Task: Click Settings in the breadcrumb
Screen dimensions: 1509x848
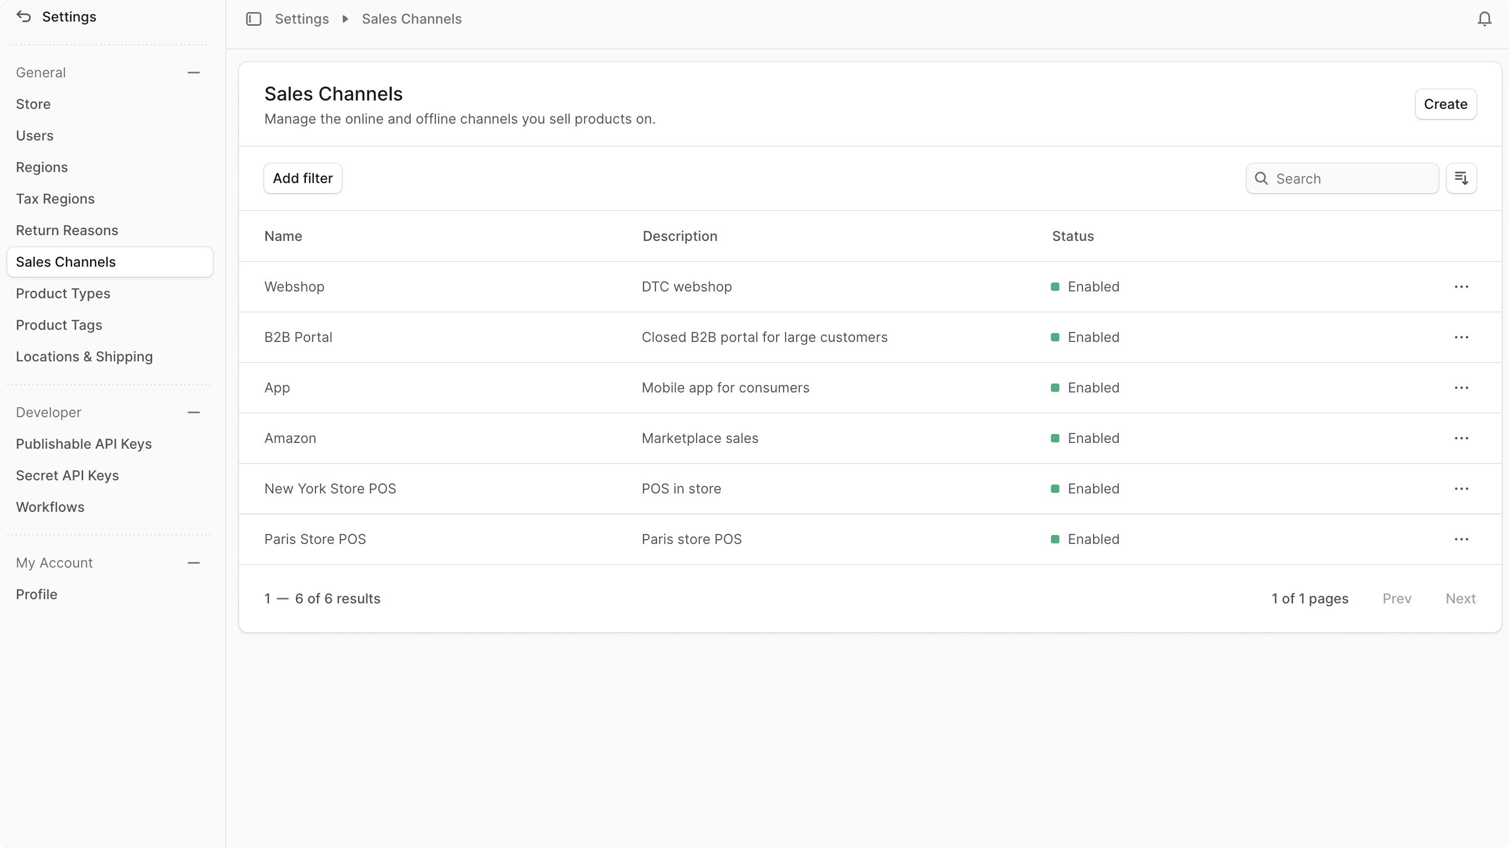Action: pyautogui.click(x=302, y=18)
